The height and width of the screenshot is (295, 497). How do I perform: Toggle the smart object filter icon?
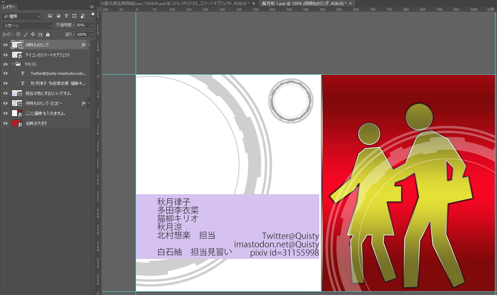tap(83, 16)
